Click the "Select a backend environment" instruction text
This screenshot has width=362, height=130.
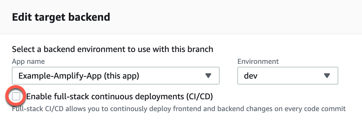(112, 49)
